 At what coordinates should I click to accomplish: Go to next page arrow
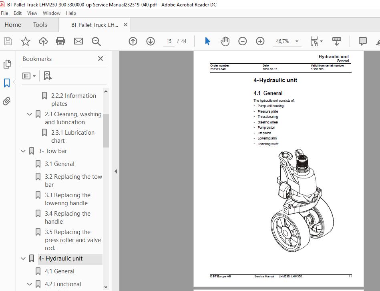click(x=151, y=41)
